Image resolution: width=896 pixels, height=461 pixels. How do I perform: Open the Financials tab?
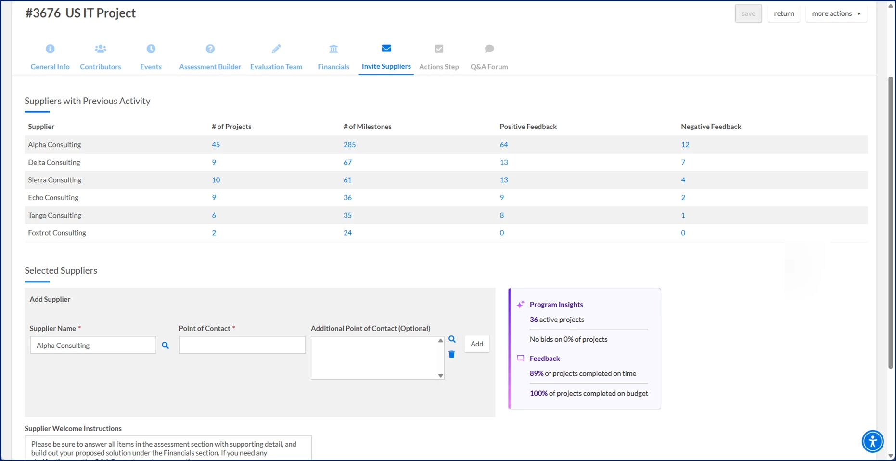coord(333,67)
